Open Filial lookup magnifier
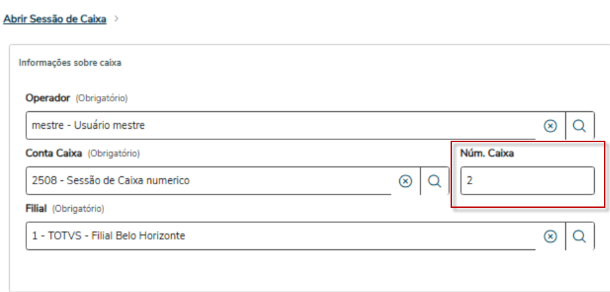This screenshot has height=292, width=610. pyautogui.click(x=580, y=236)
